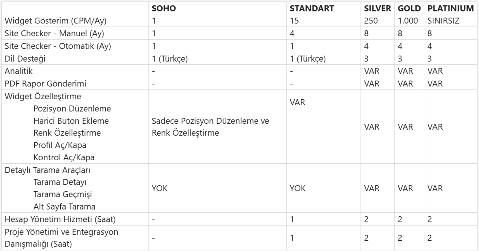Screen dimensions: 479x251
Task: Select the GOLD plan header
Action: pyautogui.click(x=409, y=8)
